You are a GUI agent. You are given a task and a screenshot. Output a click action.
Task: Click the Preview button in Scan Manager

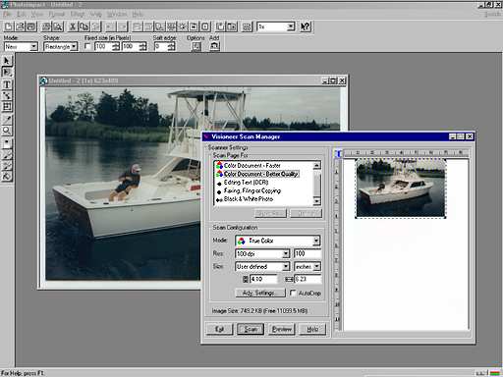(x=282, y=329)
